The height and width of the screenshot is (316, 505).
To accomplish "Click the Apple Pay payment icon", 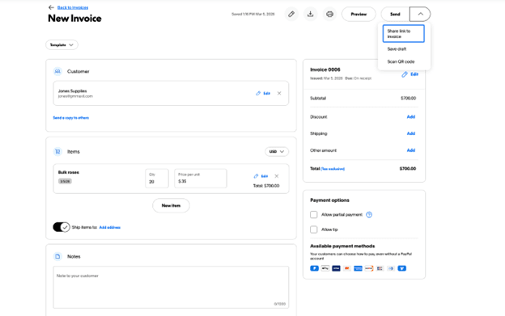I will 325,268.
